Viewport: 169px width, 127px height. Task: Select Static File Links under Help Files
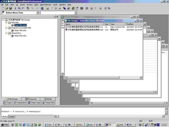coord(20,25)
